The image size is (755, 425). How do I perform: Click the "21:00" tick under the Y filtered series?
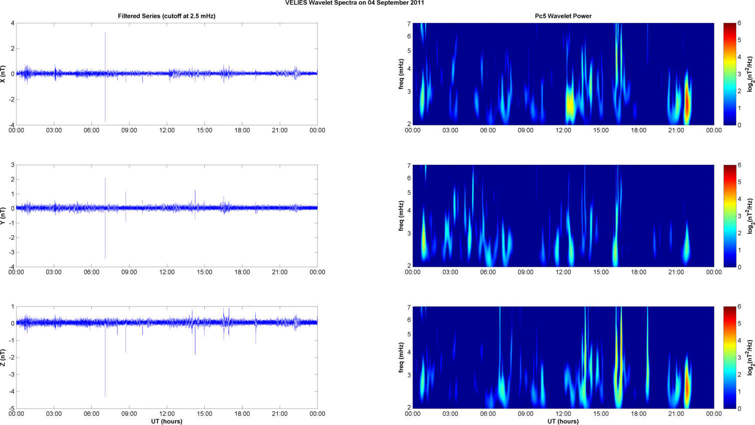tap(280, 272)
